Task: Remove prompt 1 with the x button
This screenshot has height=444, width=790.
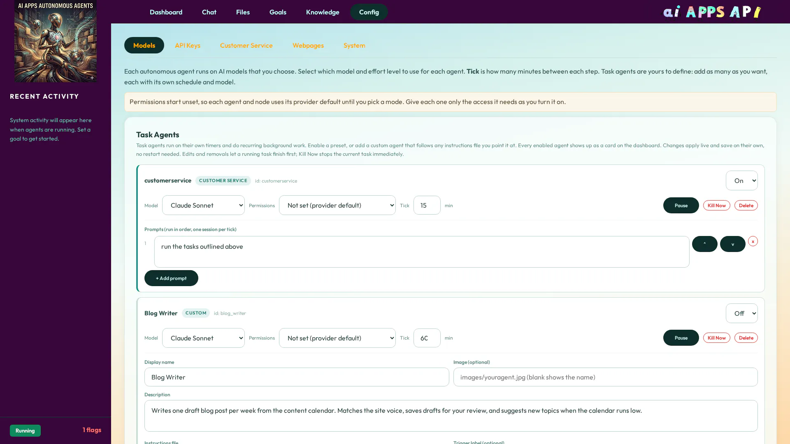Action: click(753, 241)
